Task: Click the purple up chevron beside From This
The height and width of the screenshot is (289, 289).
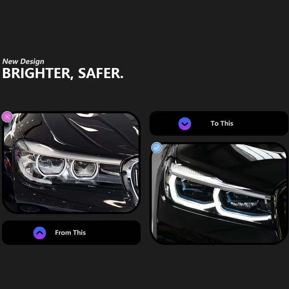Action: click(x=40, y=233)
